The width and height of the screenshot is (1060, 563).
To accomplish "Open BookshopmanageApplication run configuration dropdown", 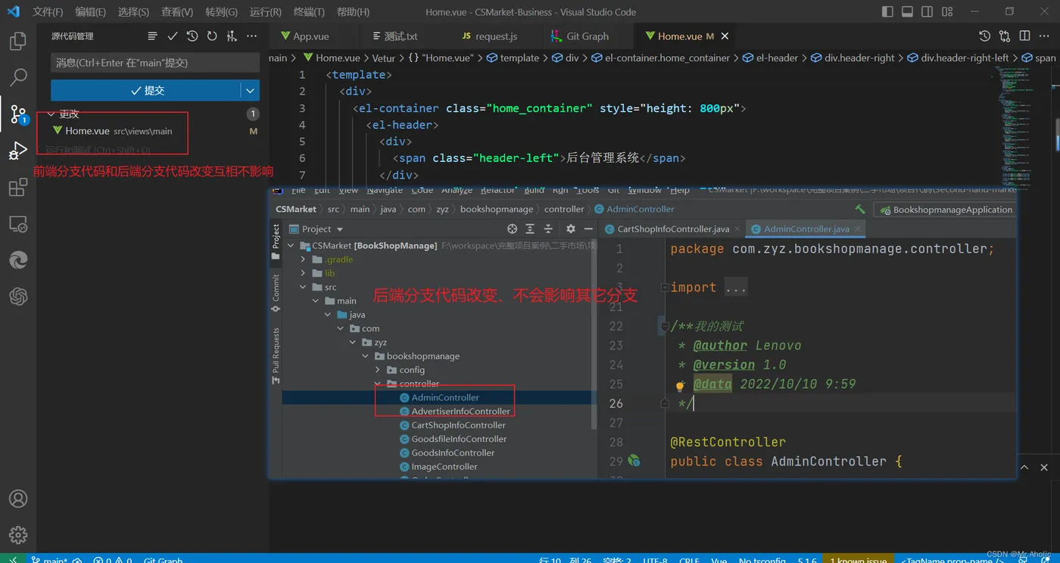I will tap(944, 210).
